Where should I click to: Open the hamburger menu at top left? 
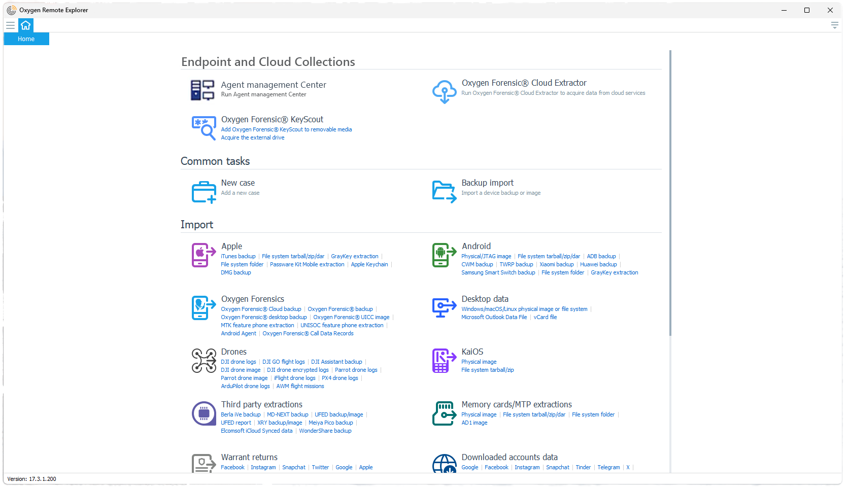coord(10,25)
